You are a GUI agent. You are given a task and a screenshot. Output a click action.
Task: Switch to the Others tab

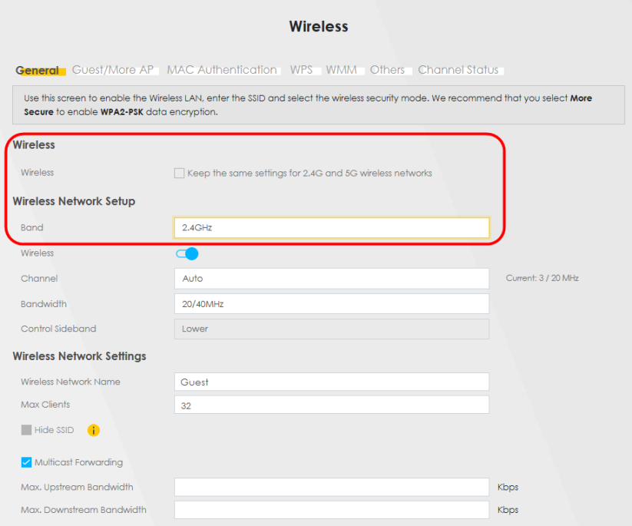387,70
